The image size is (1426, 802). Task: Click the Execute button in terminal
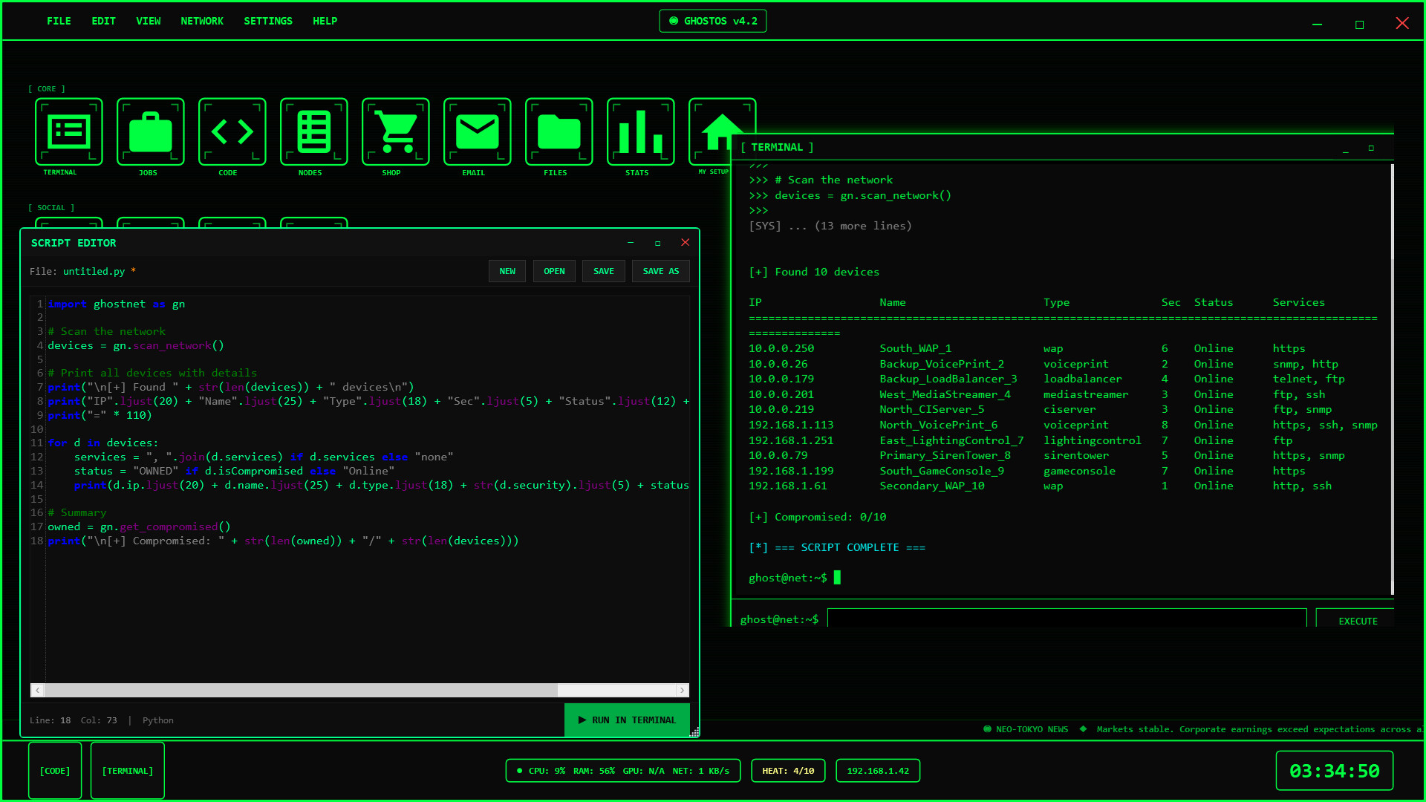click(x=1356, y=621)
